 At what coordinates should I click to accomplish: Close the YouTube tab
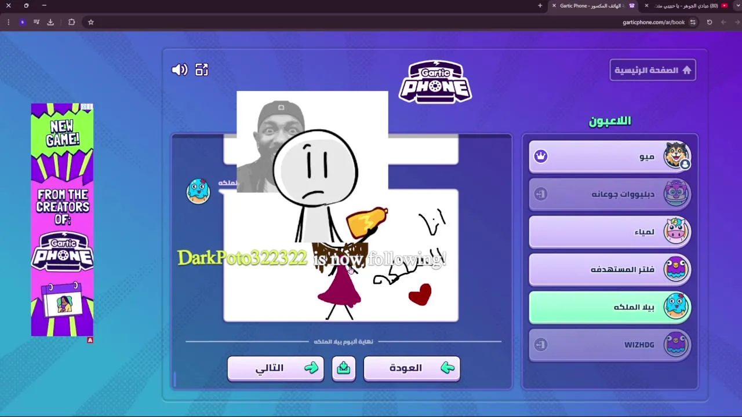tap(646, 6)
